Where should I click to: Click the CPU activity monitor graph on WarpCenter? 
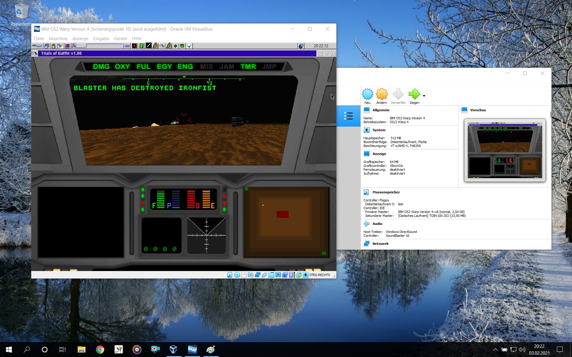tap(97, 46)
